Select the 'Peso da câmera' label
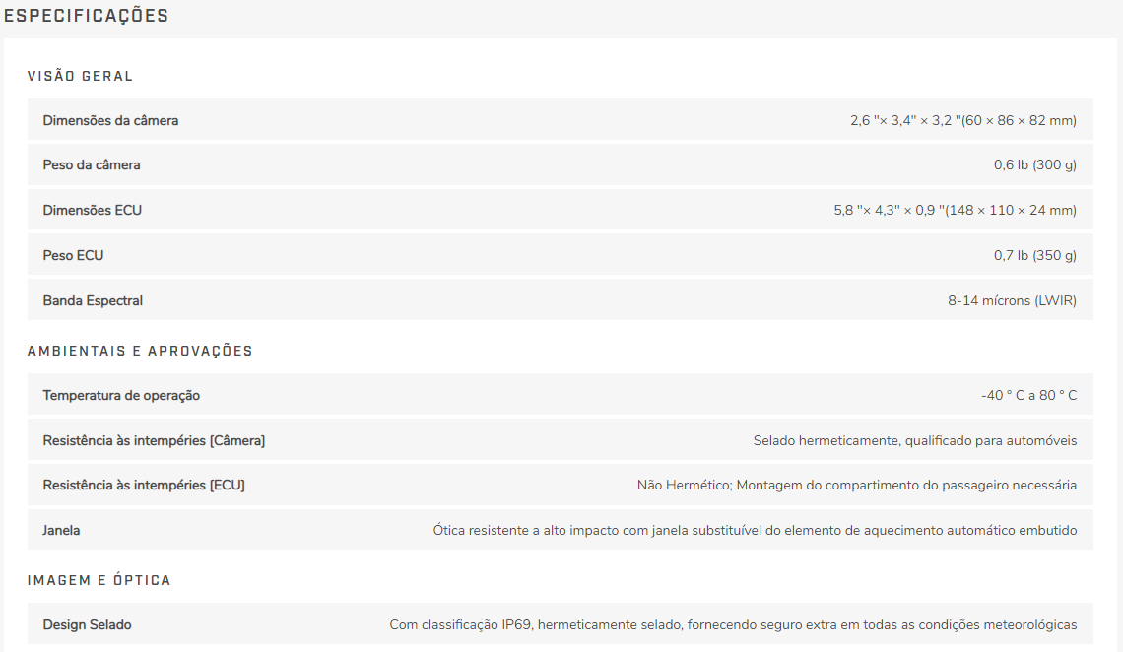The width and height of the screenshot is (1123, 652). pos(92,164)
